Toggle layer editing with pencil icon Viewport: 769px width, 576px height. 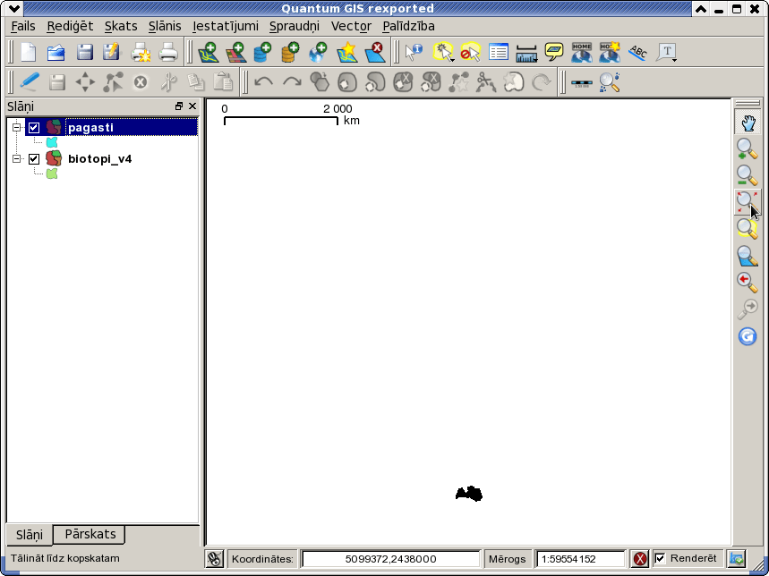coord(30,81)
